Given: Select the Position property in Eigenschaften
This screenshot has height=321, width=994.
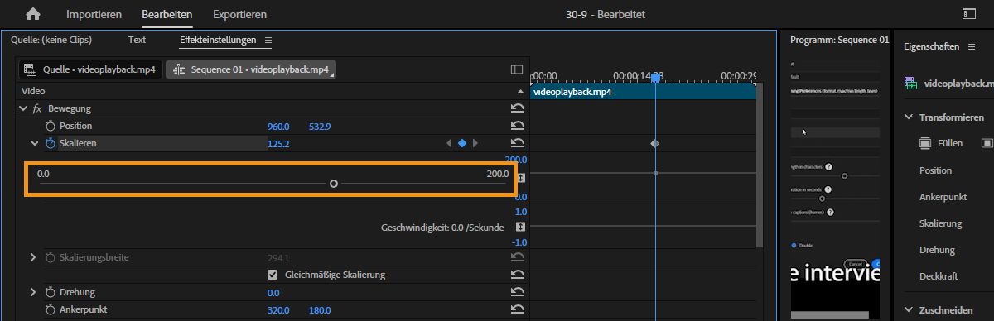Looking at the screenshot, I should [936, 170].
